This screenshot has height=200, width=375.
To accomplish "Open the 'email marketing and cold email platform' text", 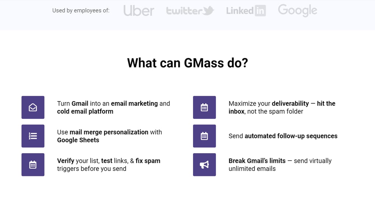I will (x=113, y=107).
